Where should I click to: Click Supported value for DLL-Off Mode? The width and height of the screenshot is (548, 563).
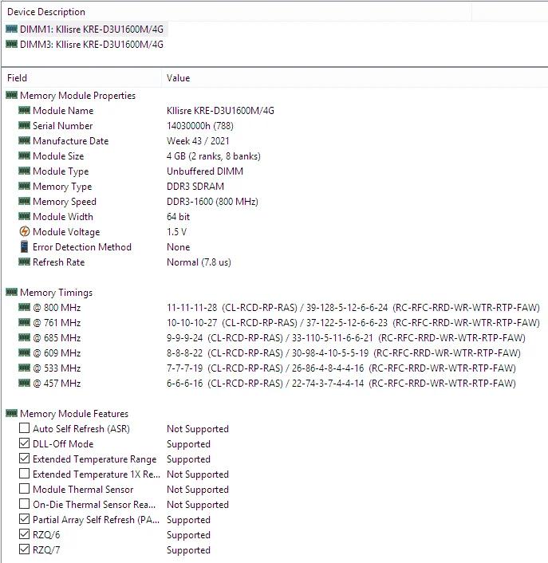[x=188, y=444]
